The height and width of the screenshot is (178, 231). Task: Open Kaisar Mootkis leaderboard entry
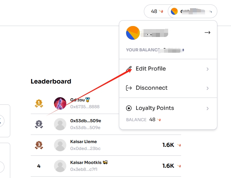click(87, 163)
